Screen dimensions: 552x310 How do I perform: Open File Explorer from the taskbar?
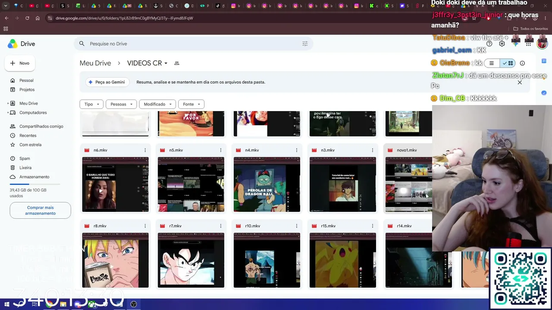pos(63,304)
